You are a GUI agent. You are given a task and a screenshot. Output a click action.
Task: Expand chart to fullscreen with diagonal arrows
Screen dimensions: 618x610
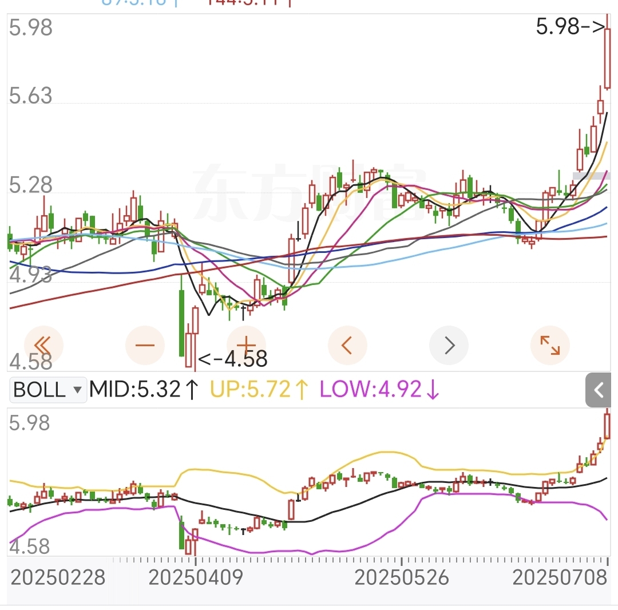[550, 345]
